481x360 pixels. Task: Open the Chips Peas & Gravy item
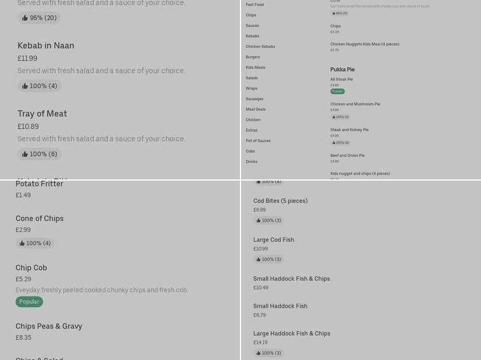pos(49,326)
